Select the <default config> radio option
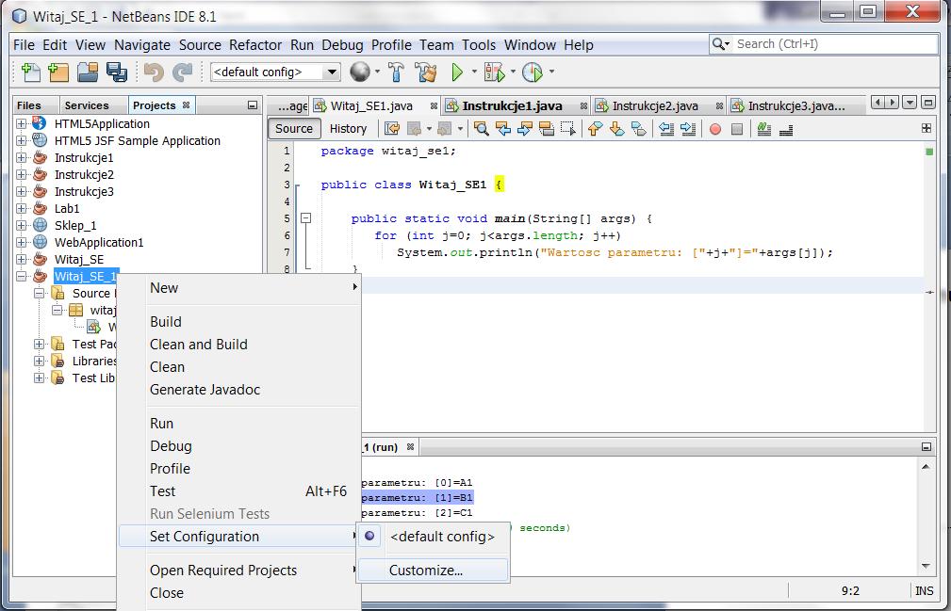Image resolution: width=951 pixels, height=611 pixels. coord(434,537)
